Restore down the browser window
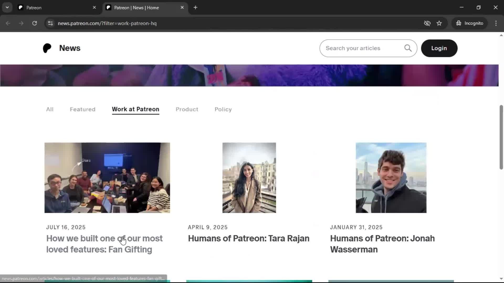Screen dimensions: 504x283 tap(479, 8)
